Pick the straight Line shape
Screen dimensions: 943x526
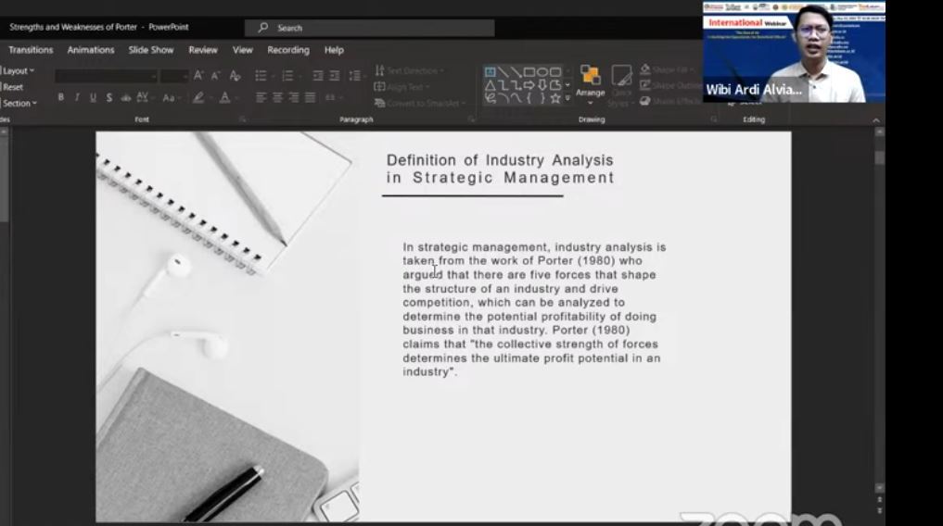tap(503, 72)
